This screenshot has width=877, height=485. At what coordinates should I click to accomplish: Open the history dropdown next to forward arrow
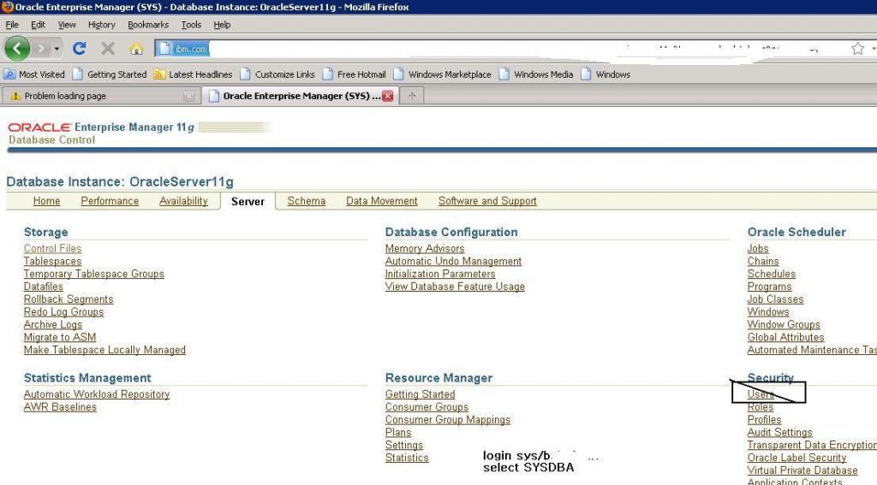(57, 49)
